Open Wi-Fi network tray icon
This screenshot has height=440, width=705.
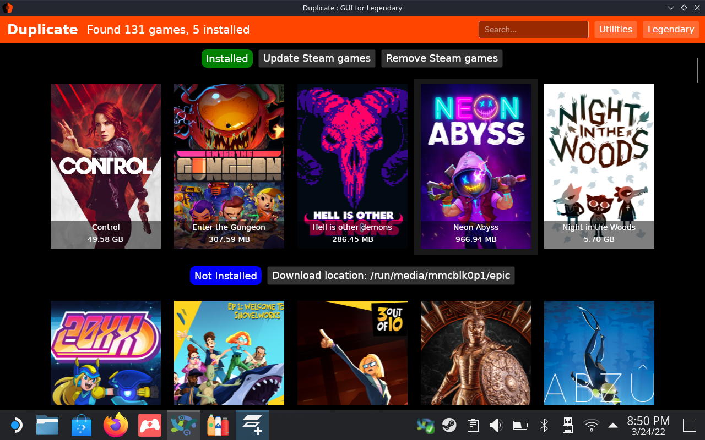[592, 425]
